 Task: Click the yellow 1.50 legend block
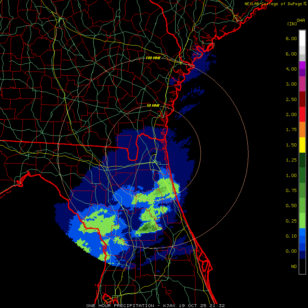pos(302,145)
